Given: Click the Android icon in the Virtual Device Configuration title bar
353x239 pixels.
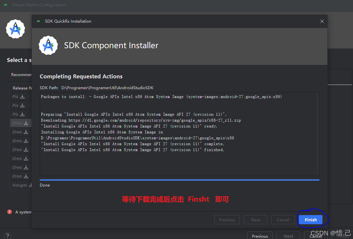Looking at the screenshot, I should (6, 5).
